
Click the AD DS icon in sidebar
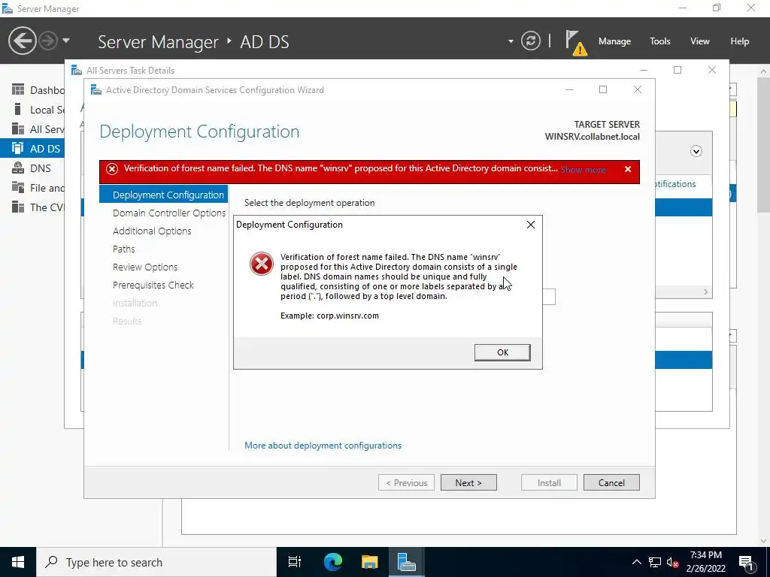pos(18,148)
